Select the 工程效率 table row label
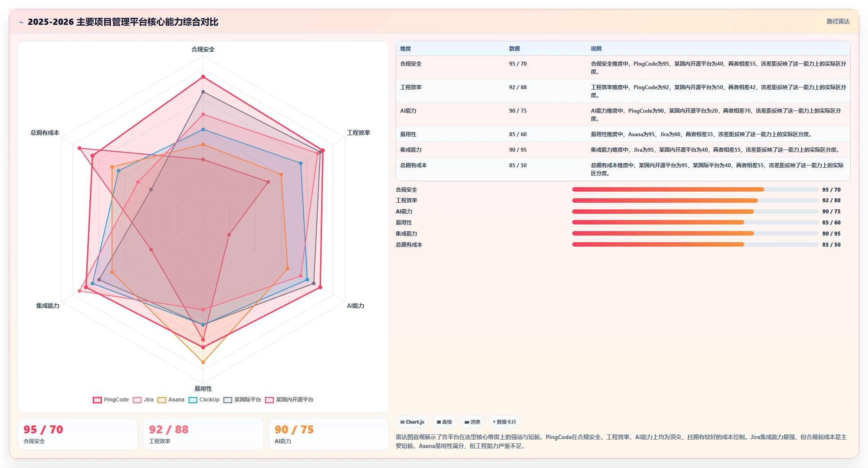Screen dimensions: 868x468 tap(411, 87)
